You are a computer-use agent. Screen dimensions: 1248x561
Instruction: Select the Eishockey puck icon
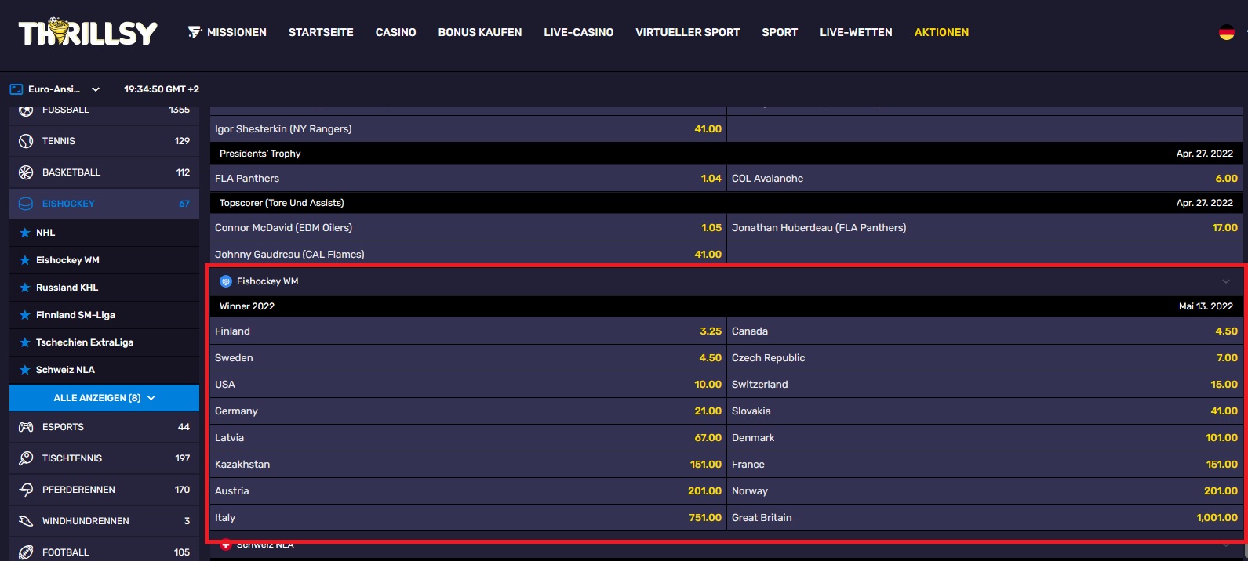(x=26, y=204)
